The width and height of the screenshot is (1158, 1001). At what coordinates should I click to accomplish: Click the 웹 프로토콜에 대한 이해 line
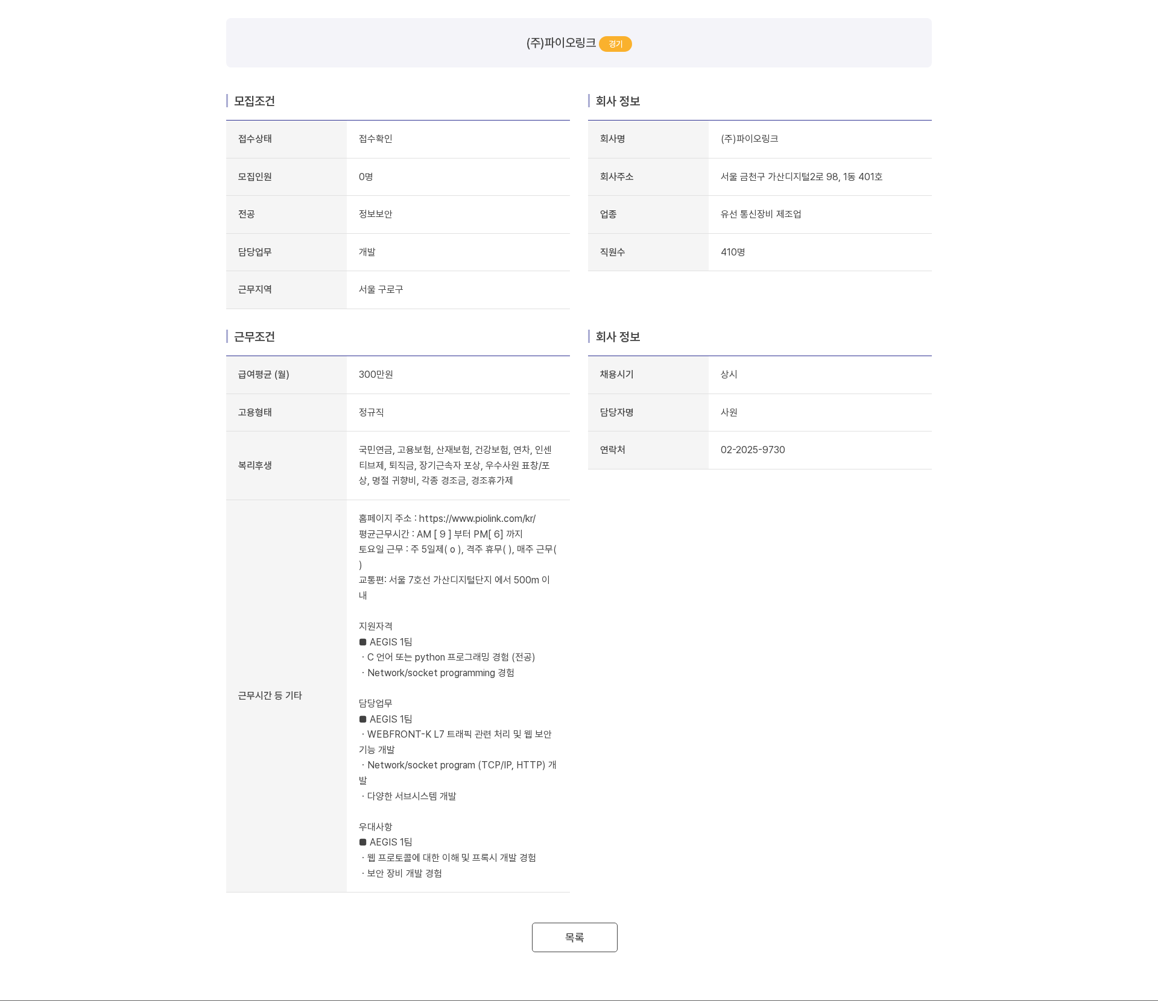[448, 858]
